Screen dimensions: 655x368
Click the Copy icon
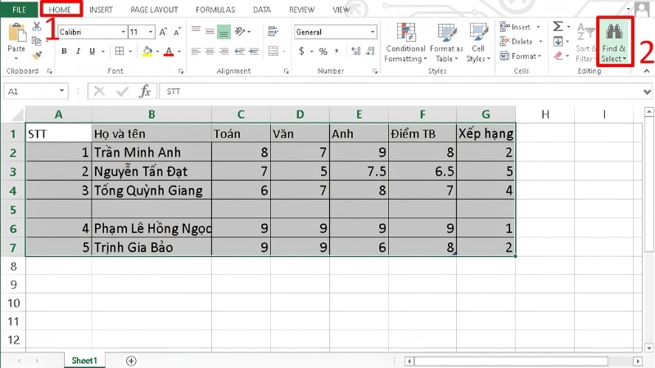tap(37, 41)
